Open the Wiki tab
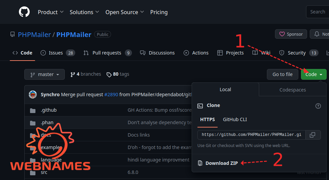 [x=261, y=53]
